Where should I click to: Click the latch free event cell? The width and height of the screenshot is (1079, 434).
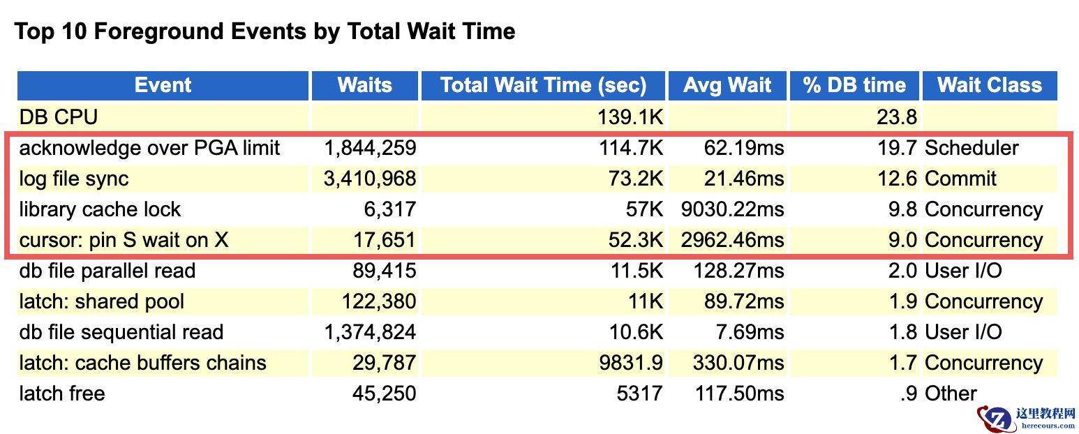(x=62, y=394)
